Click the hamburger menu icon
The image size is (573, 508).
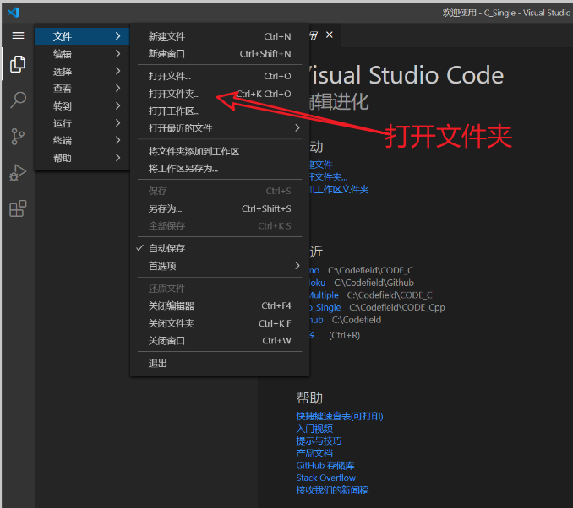pos(18,35)
